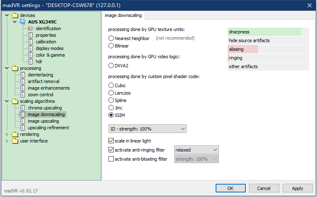The image size is (317, 197).
Task: Click the ringing rating bar
Action: pyautogui.click(x=268, y=58)
